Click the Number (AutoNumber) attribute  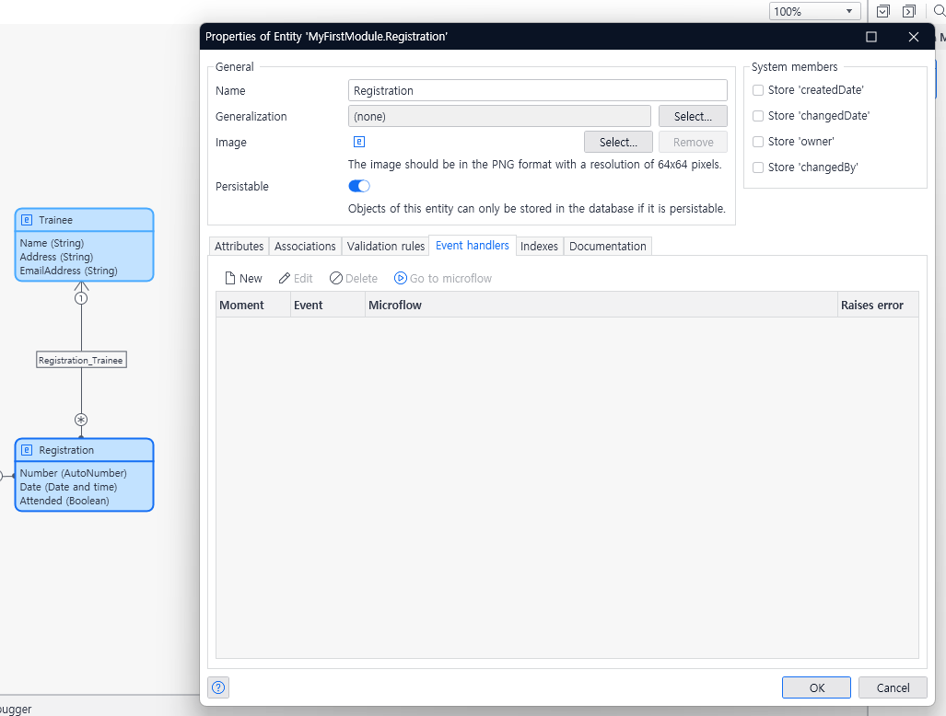pyautogui.click(x=73, y=473)
